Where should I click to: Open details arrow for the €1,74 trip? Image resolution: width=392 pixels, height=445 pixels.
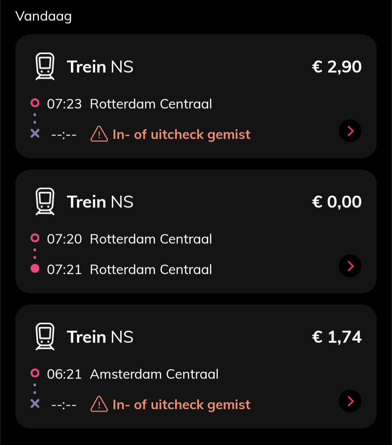(350, 401)
